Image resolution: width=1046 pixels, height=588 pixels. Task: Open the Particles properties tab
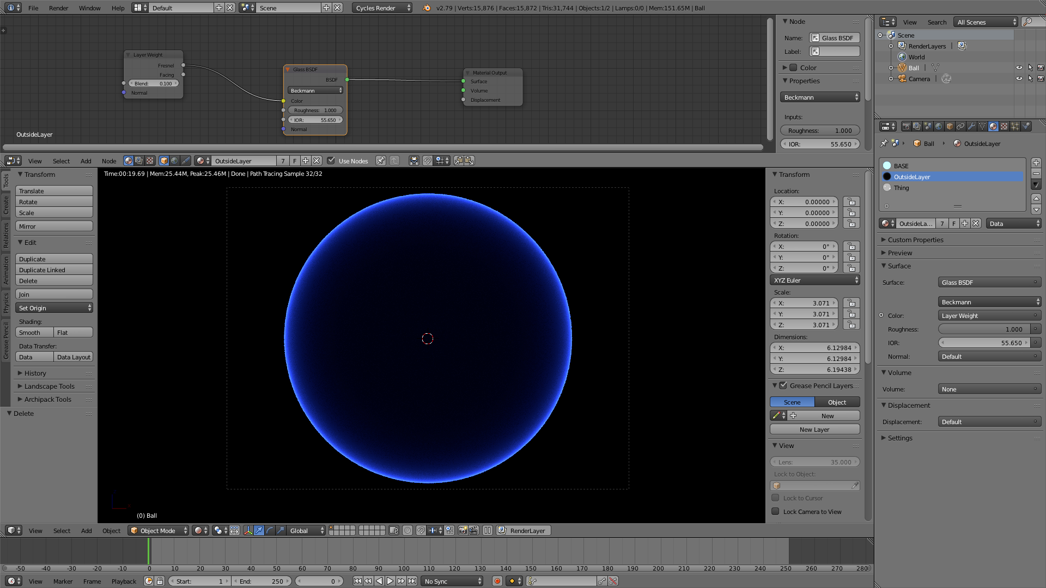tap(1015, 126)
